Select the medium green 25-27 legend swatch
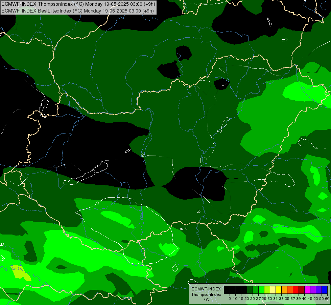This screenshot has height=305, width=331. (x=256, y=290)
